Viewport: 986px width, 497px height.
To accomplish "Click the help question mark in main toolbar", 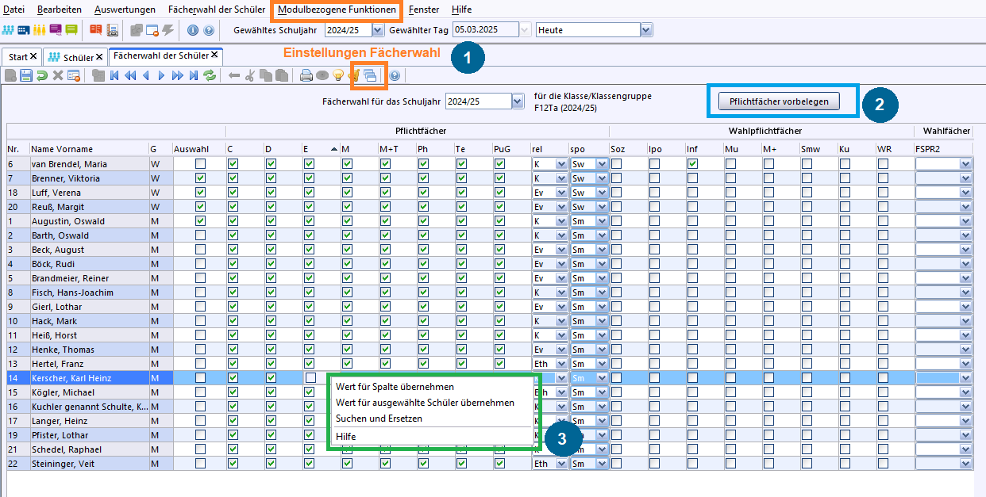I will [209, 30].
